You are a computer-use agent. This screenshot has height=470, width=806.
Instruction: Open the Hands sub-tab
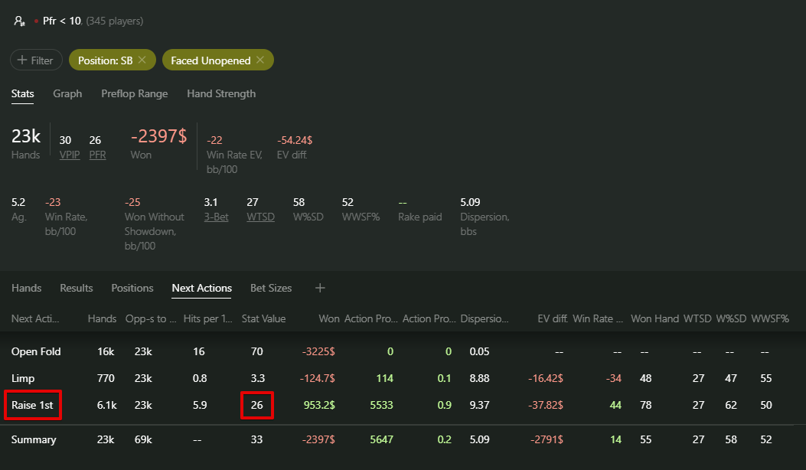(x=27, y=288)
